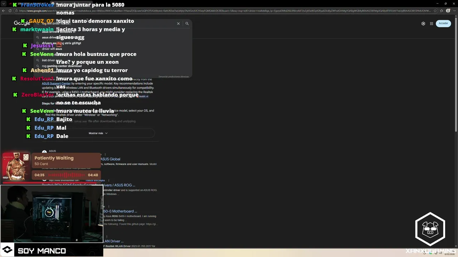This screenshot has width=458, height=257.
Task: Choose suggestion drivers asus rog strix g531gt
Action: [113, 43]
